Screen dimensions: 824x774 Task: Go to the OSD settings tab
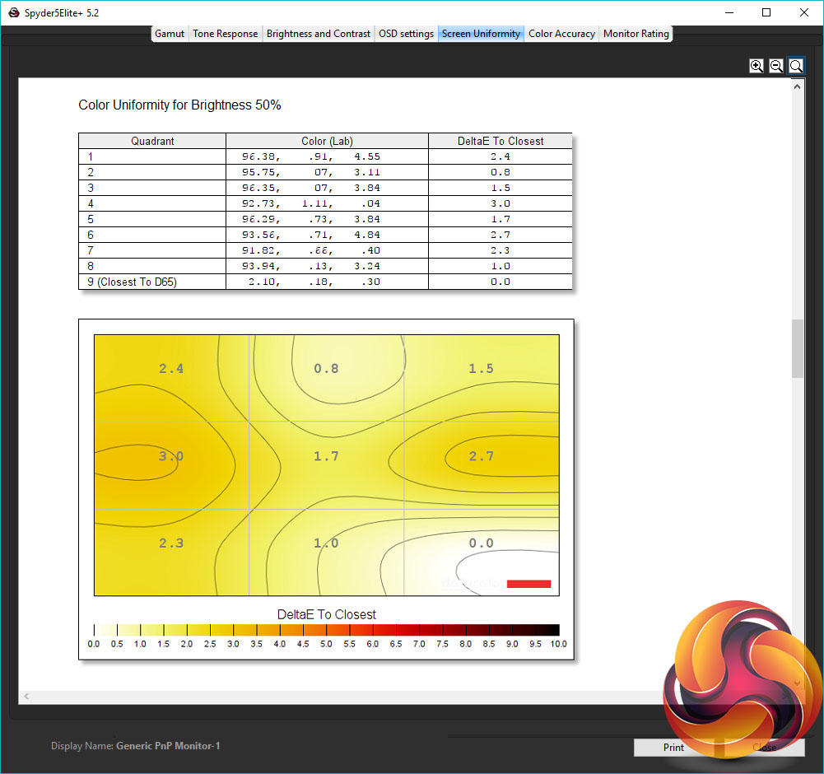coord(406,34)
